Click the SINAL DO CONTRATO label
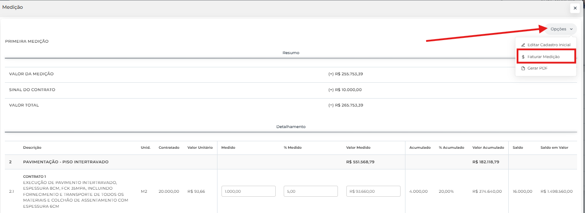The height and width of the screenshot is (213, 585). (32, 90)
